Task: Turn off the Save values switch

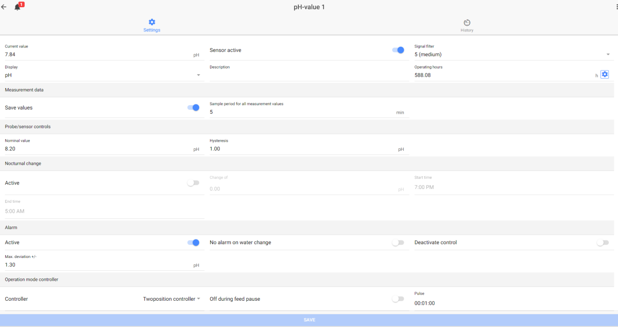Action: point(193,108)
